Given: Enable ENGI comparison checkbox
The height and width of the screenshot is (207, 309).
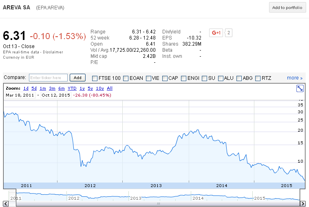Looking at the screenshot, I should tap(184, 78).
